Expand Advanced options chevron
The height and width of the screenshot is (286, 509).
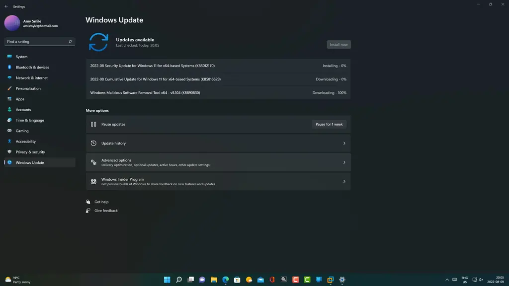tap(344, 162)
